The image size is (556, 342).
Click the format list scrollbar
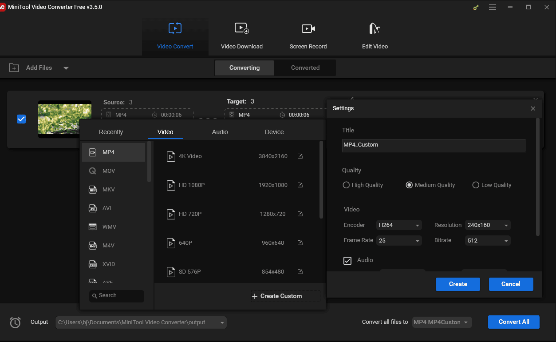click(x=149, y=162)
